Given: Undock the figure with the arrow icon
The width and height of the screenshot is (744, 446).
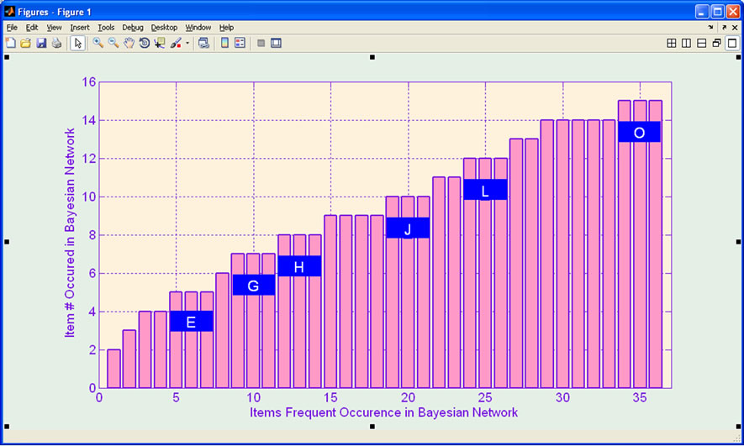Looking at the screenshot, I should [x=724, y=28].
